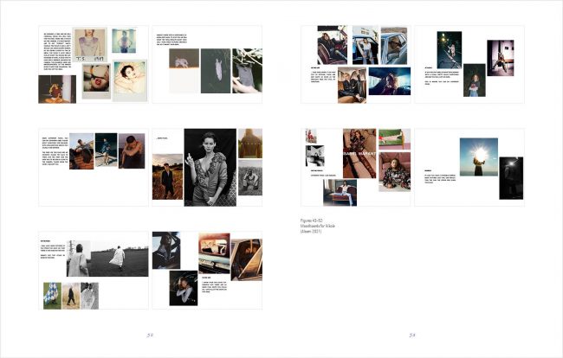Open black-and-white close back view of coat
The height and width of the screenshot is (358, 563).
pos(78,259)
